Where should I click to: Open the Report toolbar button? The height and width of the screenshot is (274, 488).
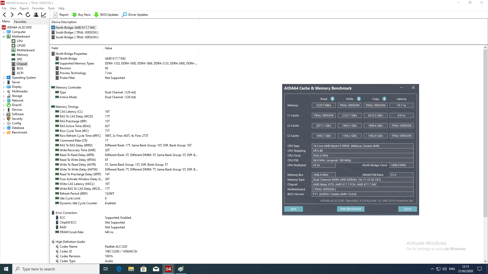(61, 15)
